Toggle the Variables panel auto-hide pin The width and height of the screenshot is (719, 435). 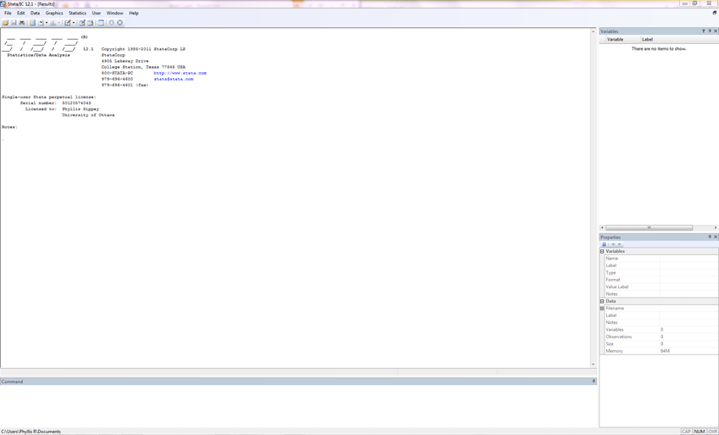click(710, 31)
